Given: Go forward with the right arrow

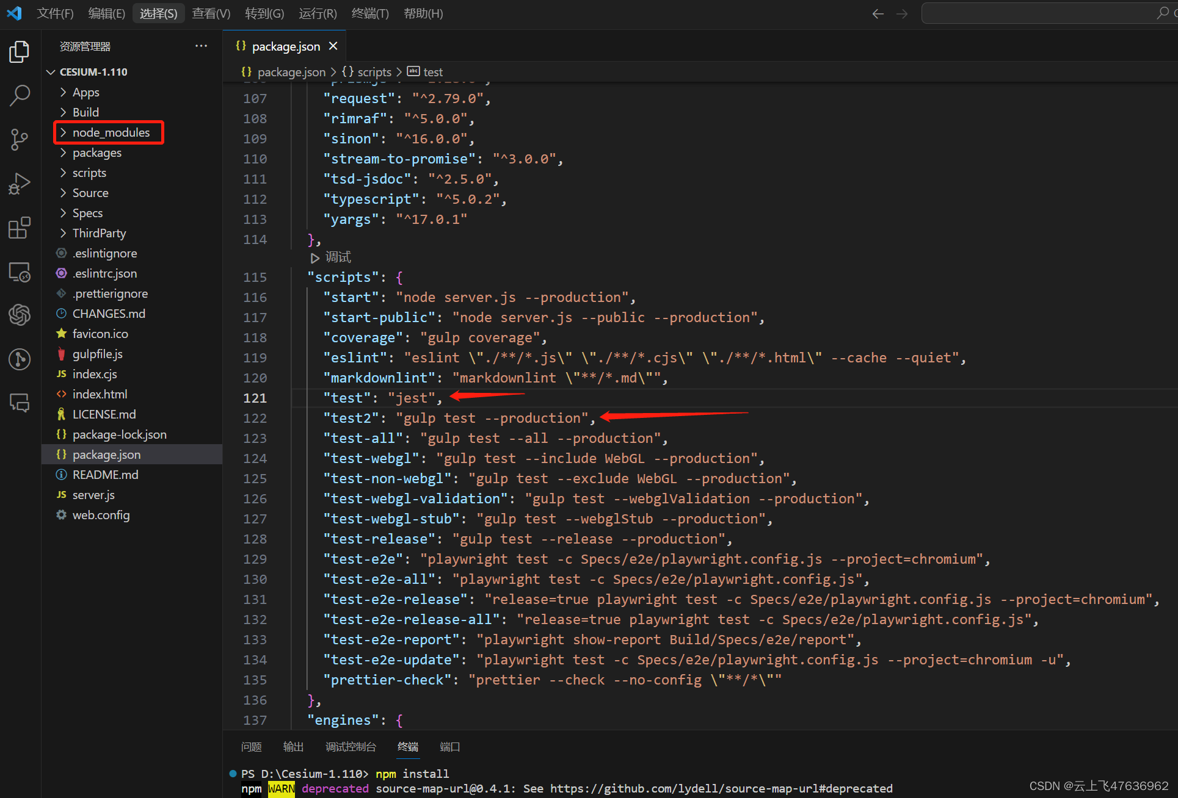Looking at the screenshot, I should pyautogui.click(x=902, y=13).
